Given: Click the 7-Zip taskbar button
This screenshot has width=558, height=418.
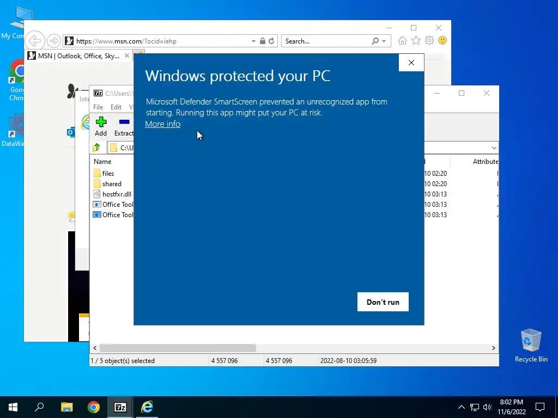Looking at the screenshot, I should coord(120,407).
